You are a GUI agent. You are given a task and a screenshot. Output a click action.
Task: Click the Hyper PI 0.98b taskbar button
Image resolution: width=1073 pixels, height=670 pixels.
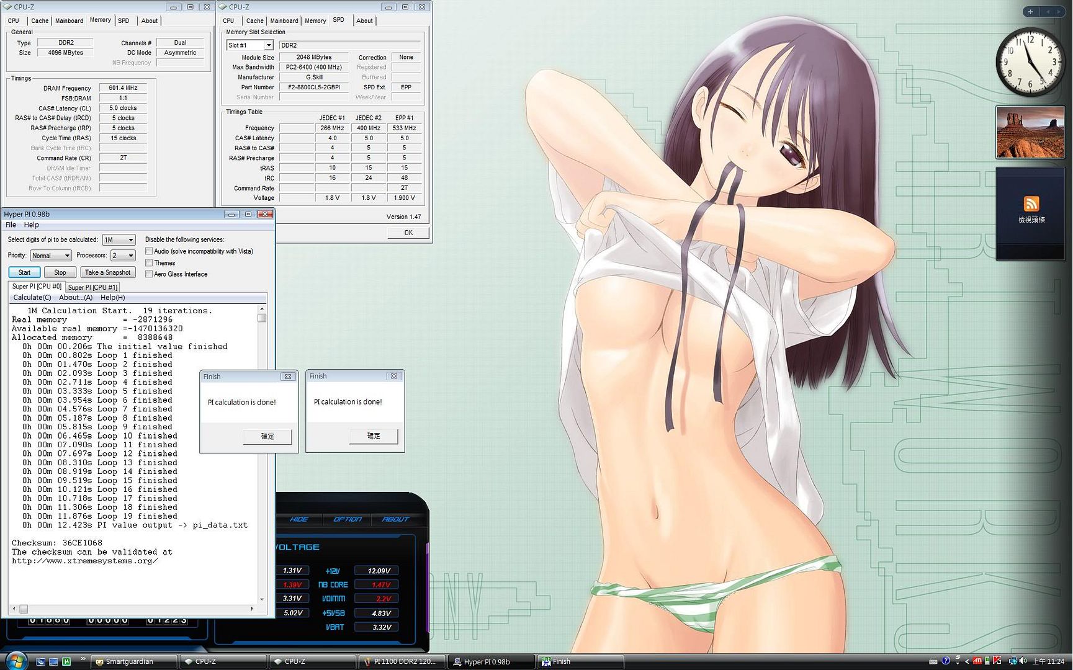click(492, 661)
